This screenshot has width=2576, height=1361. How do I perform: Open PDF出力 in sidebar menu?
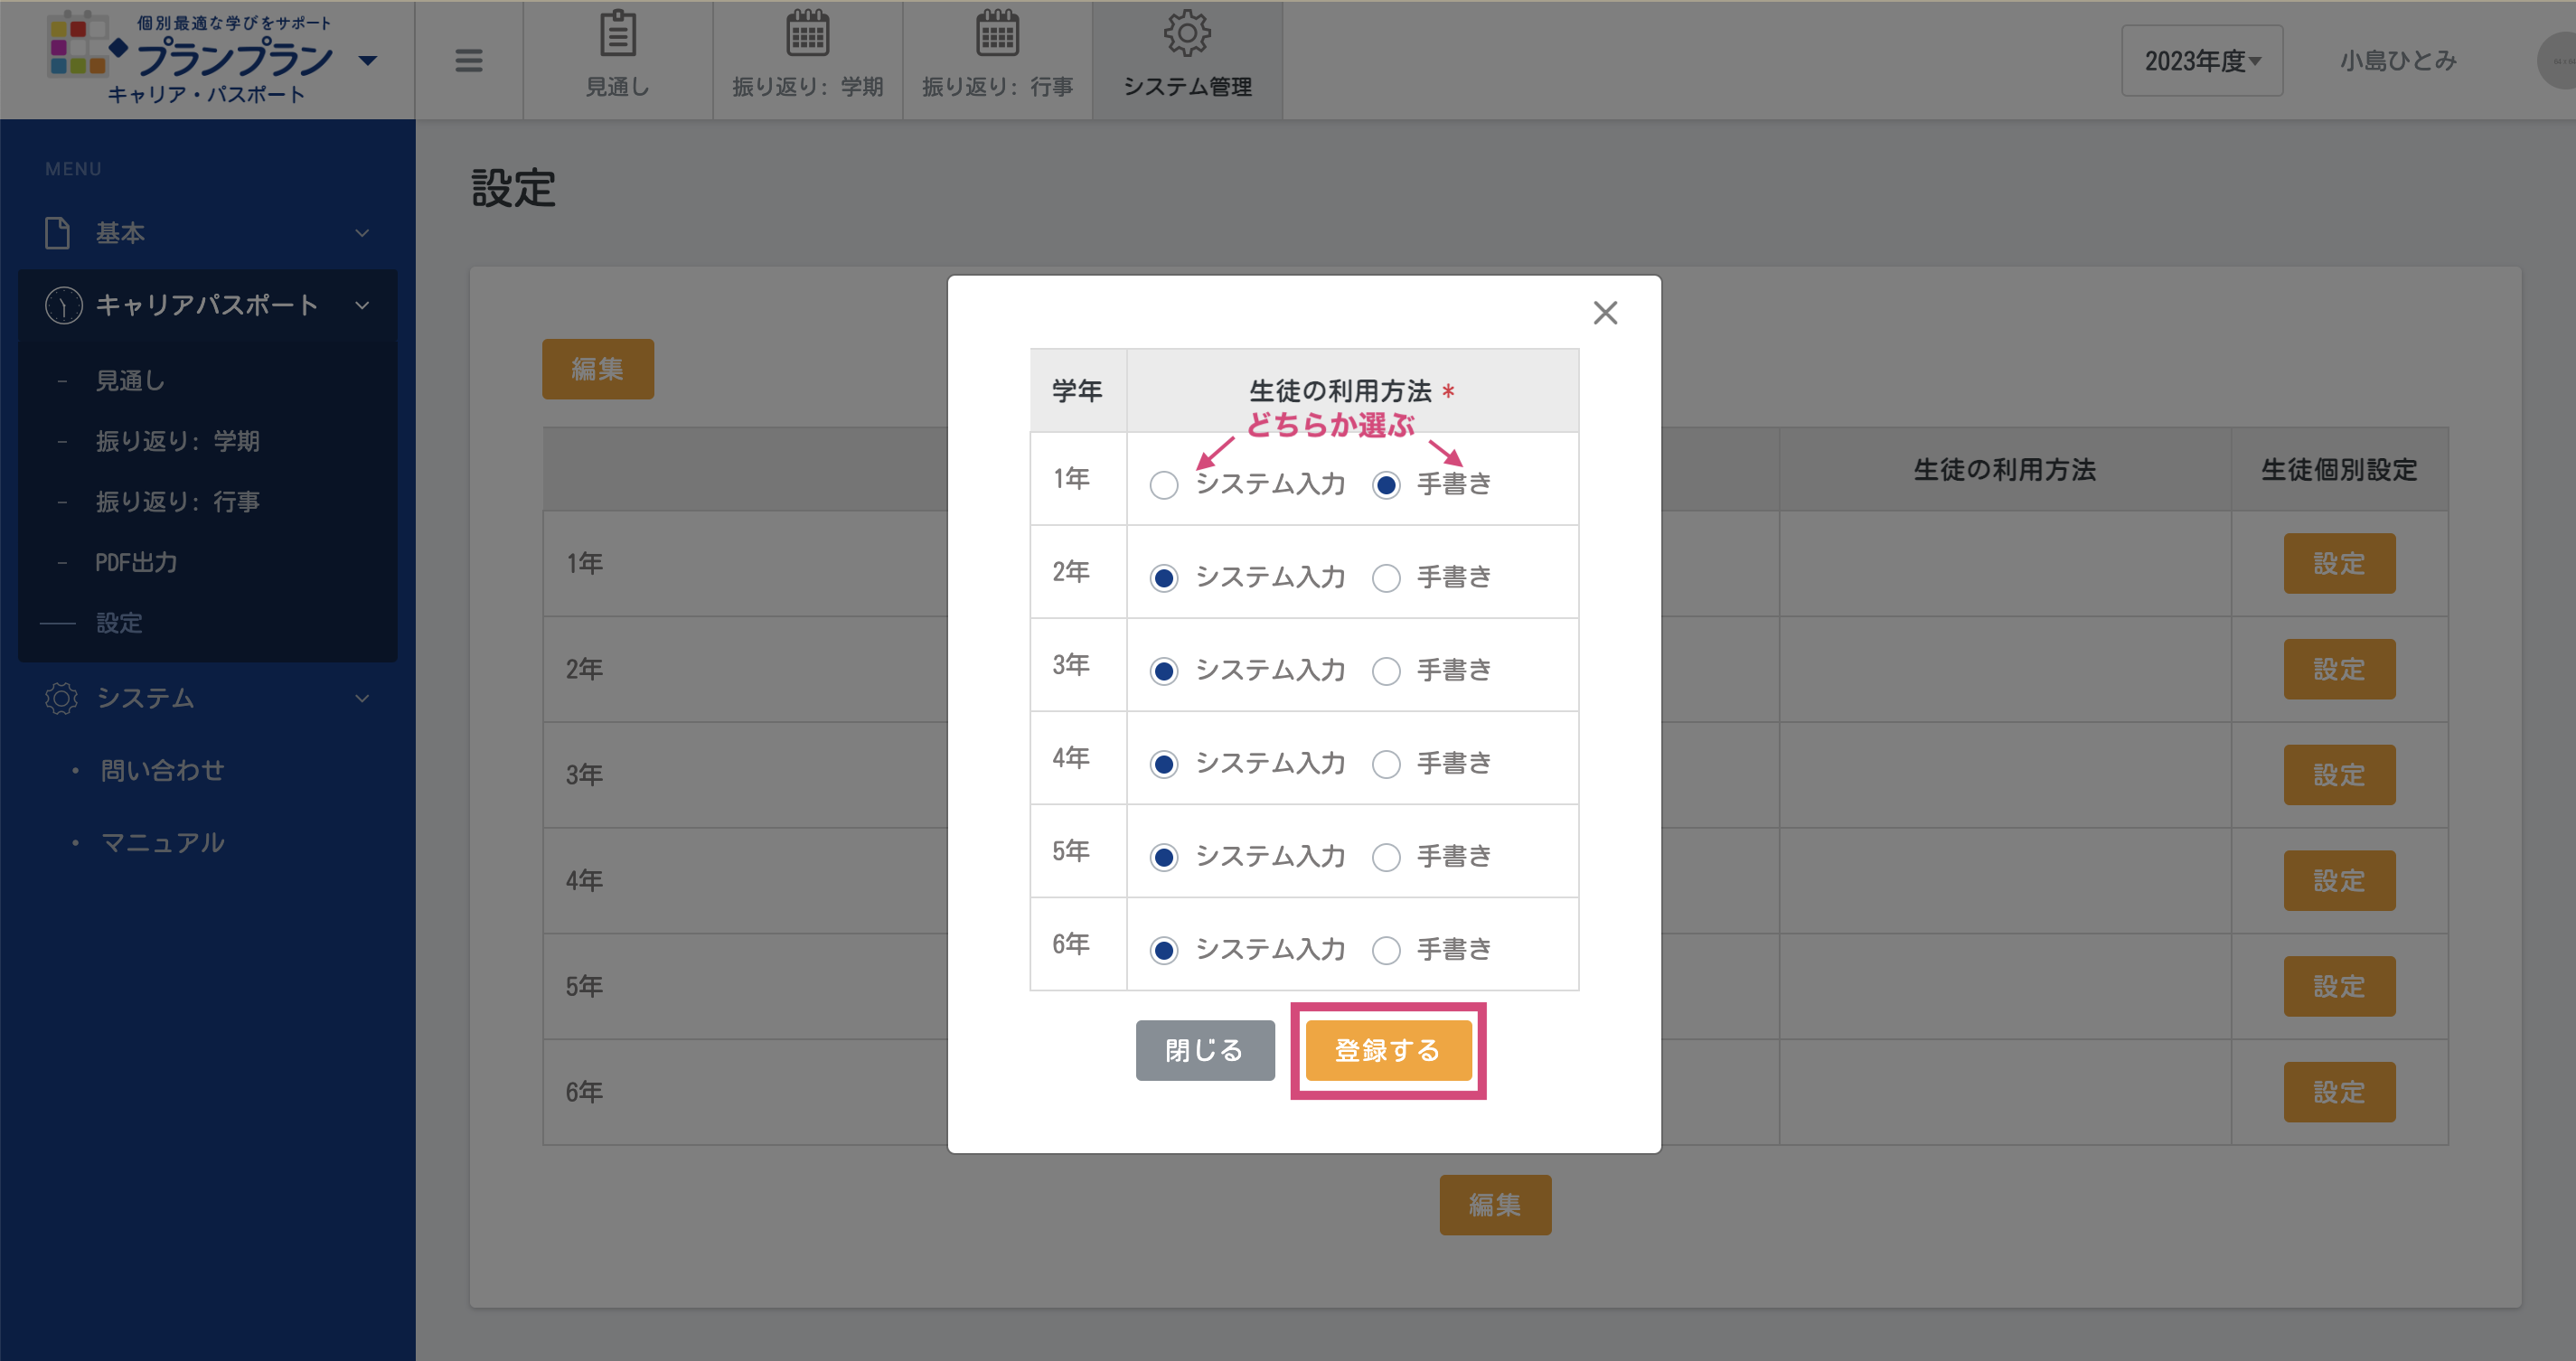(137, 562)
